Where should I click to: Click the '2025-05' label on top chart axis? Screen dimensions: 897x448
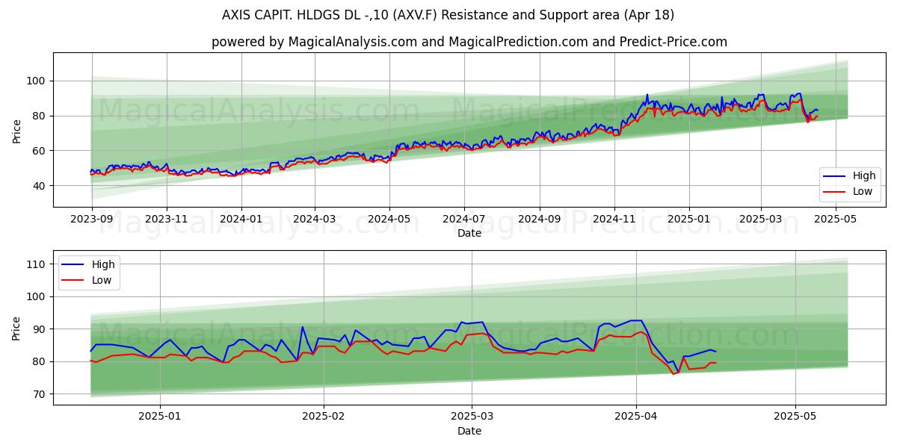click(835, 220)
